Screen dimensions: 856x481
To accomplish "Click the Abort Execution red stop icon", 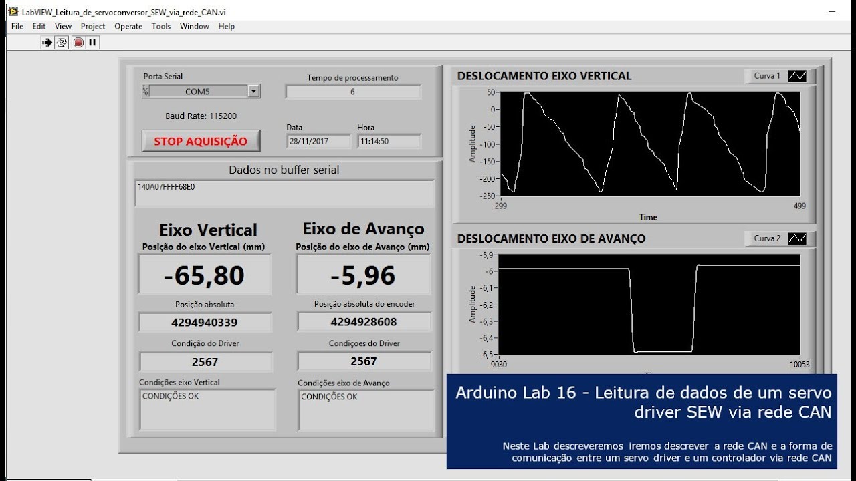I will coord(78,43).
